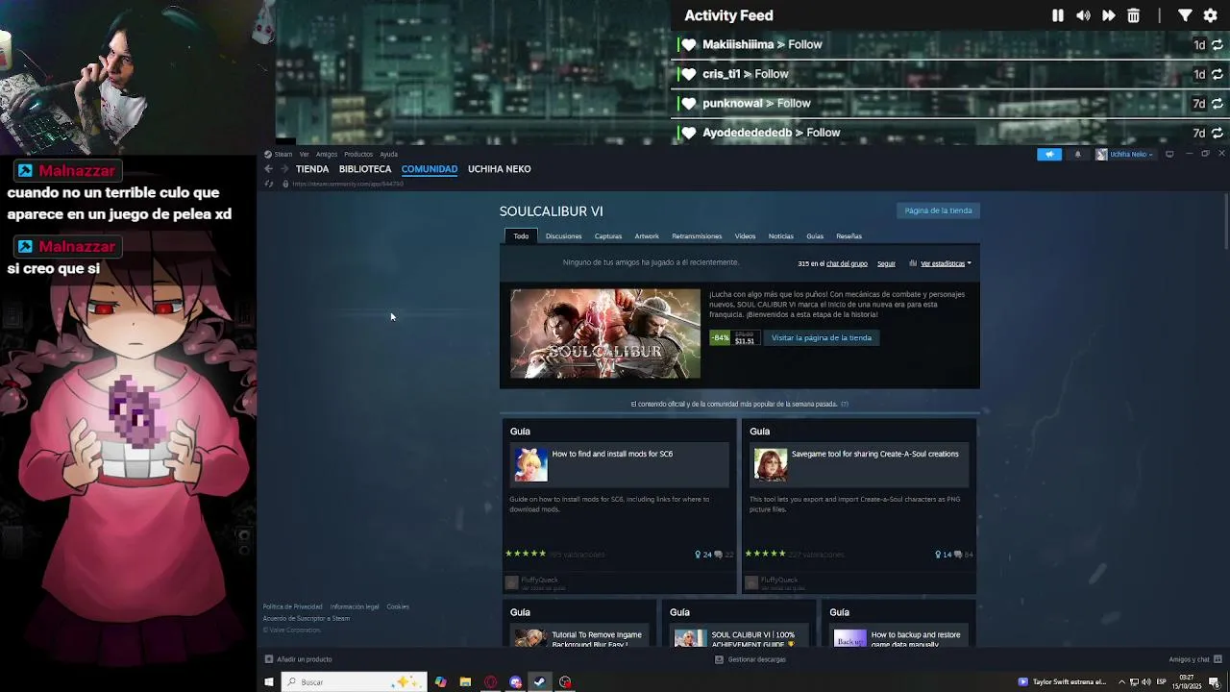
Task: Click the blue megaphone announcements button
Action: (1049, 154)
